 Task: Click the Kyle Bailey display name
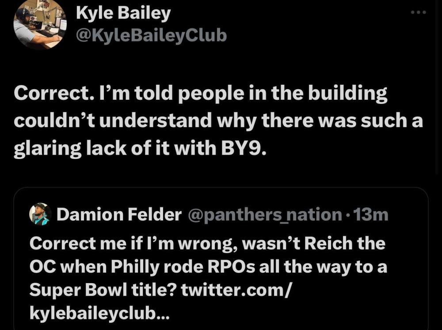(123, 13)
